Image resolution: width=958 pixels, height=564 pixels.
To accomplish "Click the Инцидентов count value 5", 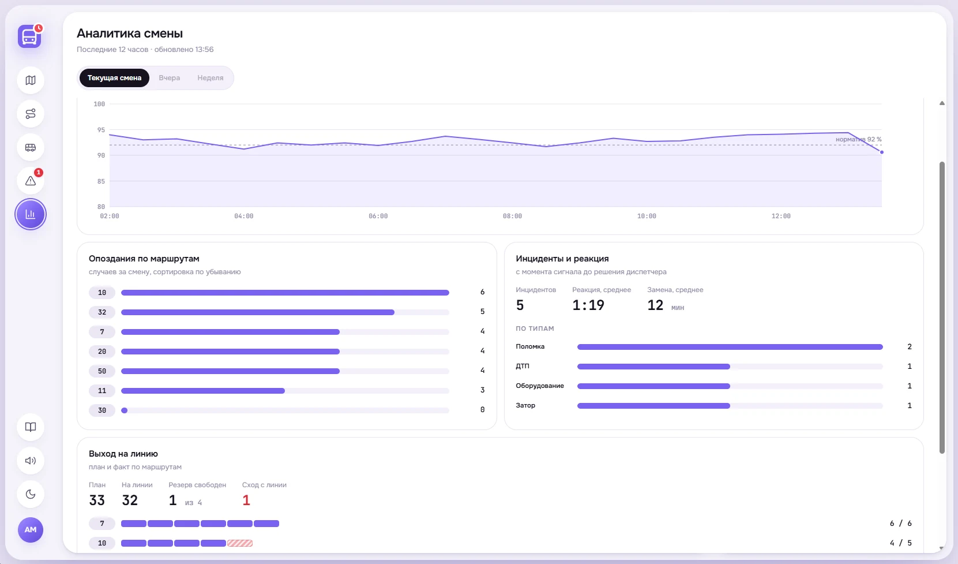I will [x=520, y=305].
